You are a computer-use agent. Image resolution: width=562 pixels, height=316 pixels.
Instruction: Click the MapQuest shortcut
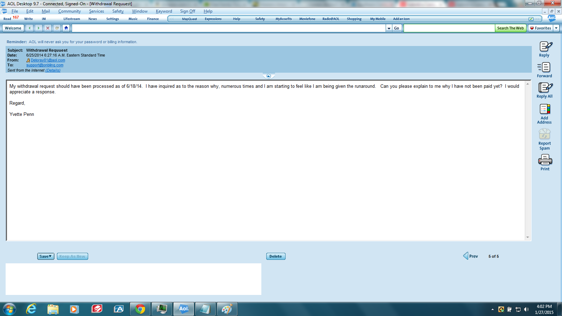pyautogui.click(x=189, y=19)
